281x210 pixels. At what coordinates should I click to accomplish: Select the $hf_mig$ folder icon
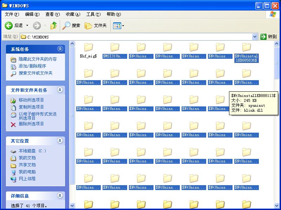[89, 47]
